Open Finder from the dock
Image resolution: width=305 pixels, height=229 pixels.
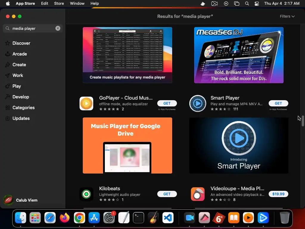21,218
